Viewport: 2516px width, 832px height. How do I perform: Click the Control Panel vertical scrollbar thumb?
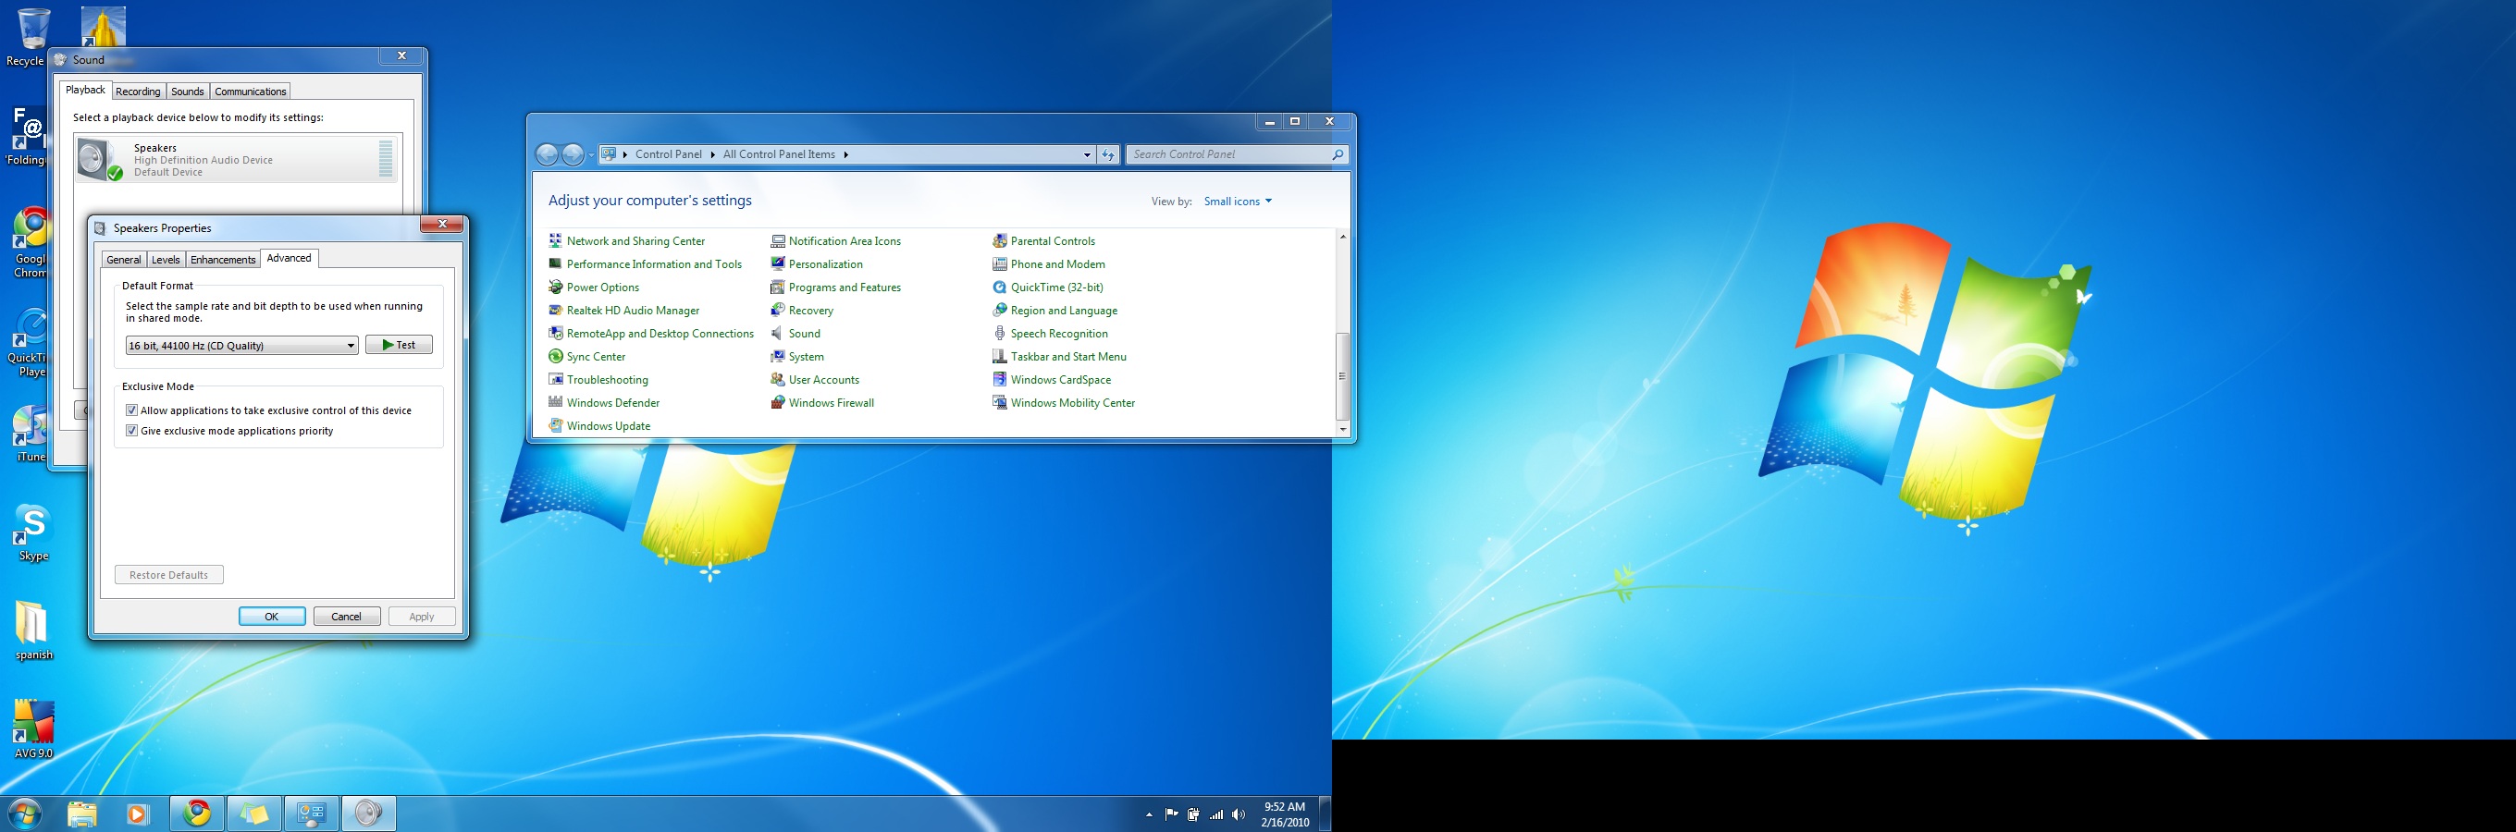point(1343,376)
